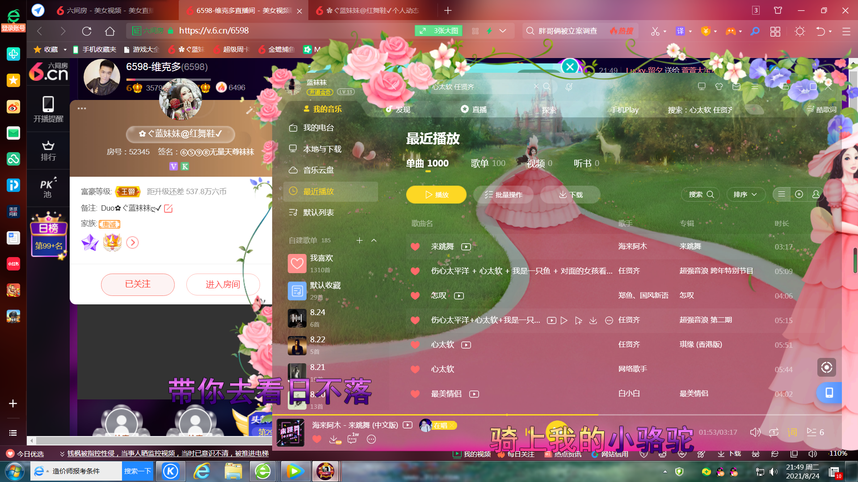This screenshot has height=482, width=858.
Task: Clear the music search box text
Action: (x=536, y=87)
